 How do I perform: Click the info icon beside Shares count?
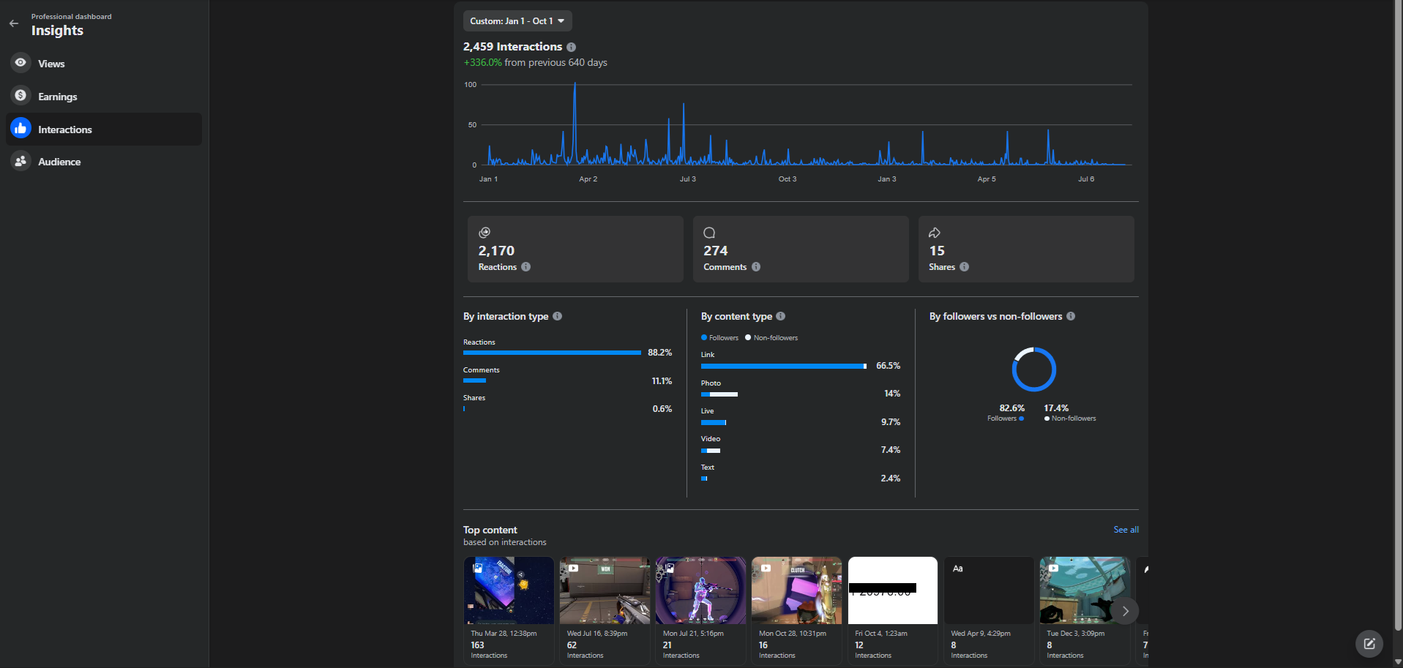point(964,267)
